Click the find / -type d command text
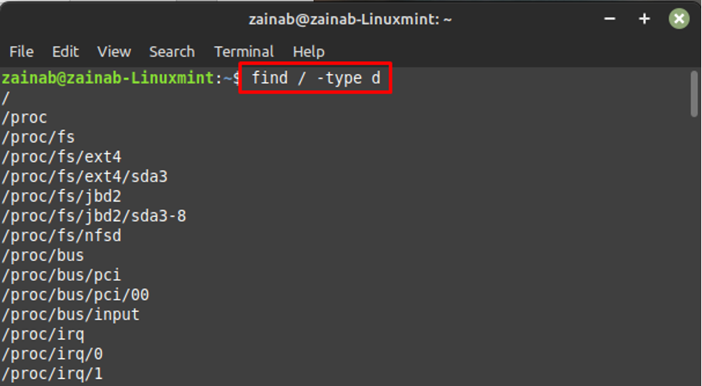 click(x=316, y=78)
